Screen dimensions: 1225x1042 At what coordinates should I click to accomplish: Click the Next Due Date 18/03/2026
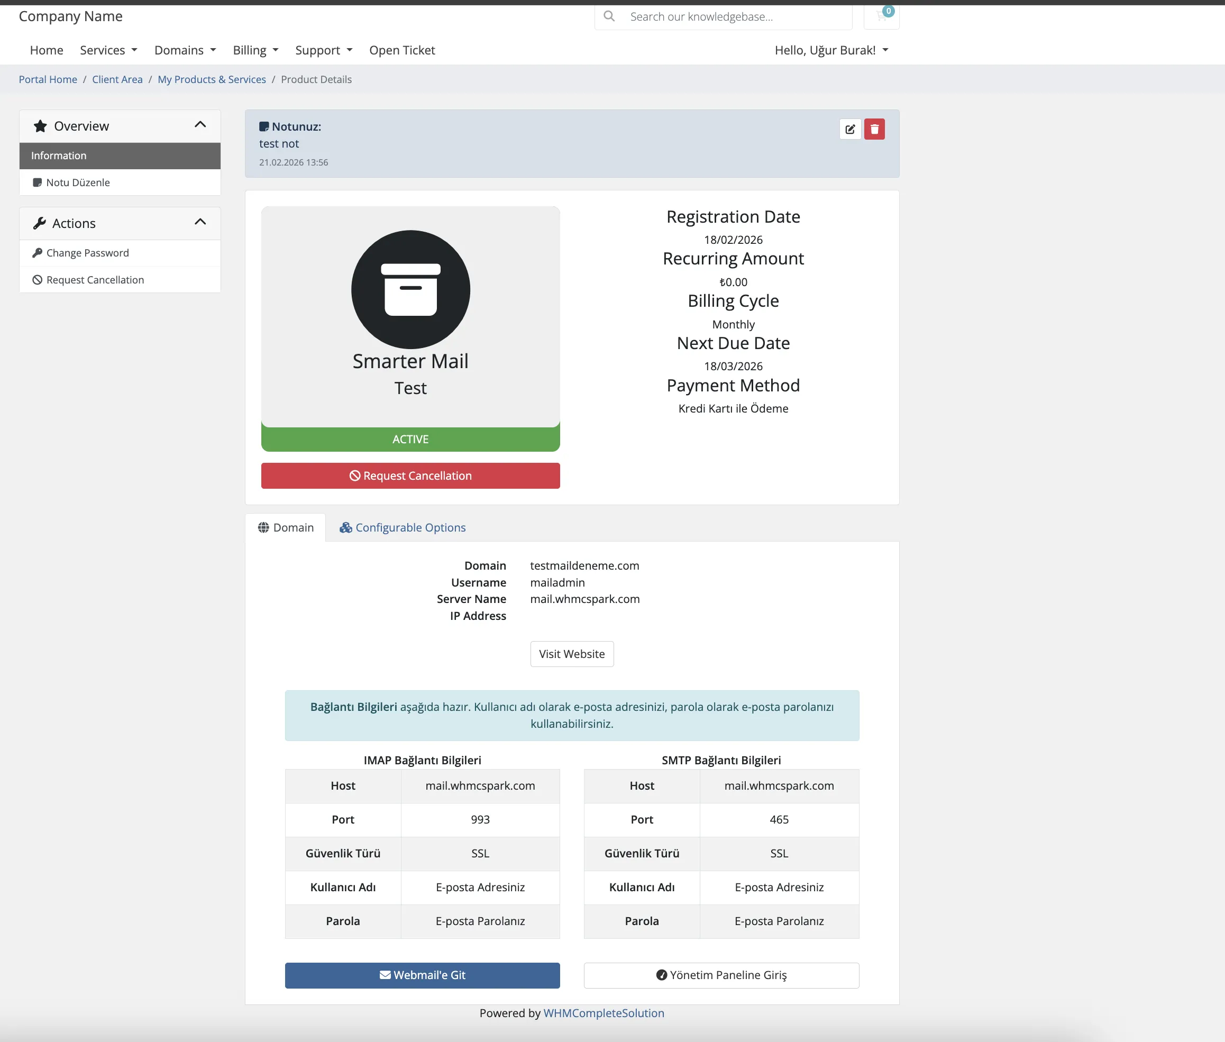(x=733, y=366)
